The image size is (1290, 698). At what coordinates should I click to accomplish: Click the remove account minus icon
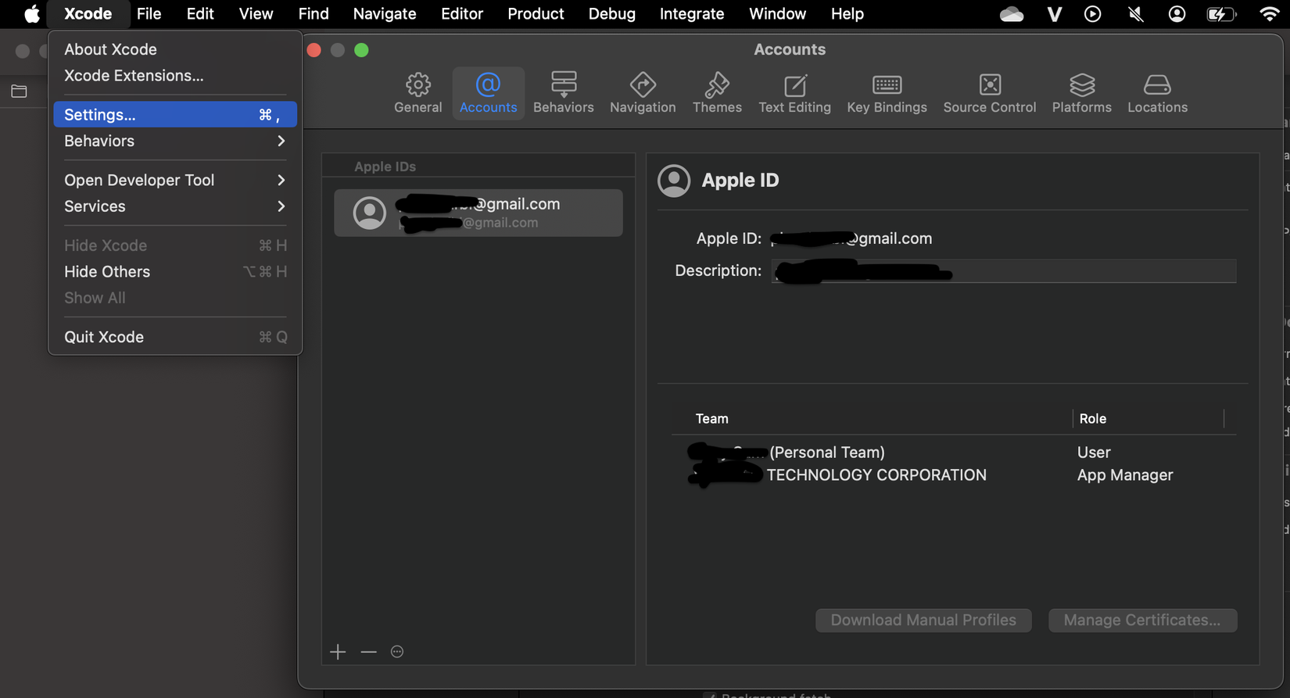coord(368,652)
